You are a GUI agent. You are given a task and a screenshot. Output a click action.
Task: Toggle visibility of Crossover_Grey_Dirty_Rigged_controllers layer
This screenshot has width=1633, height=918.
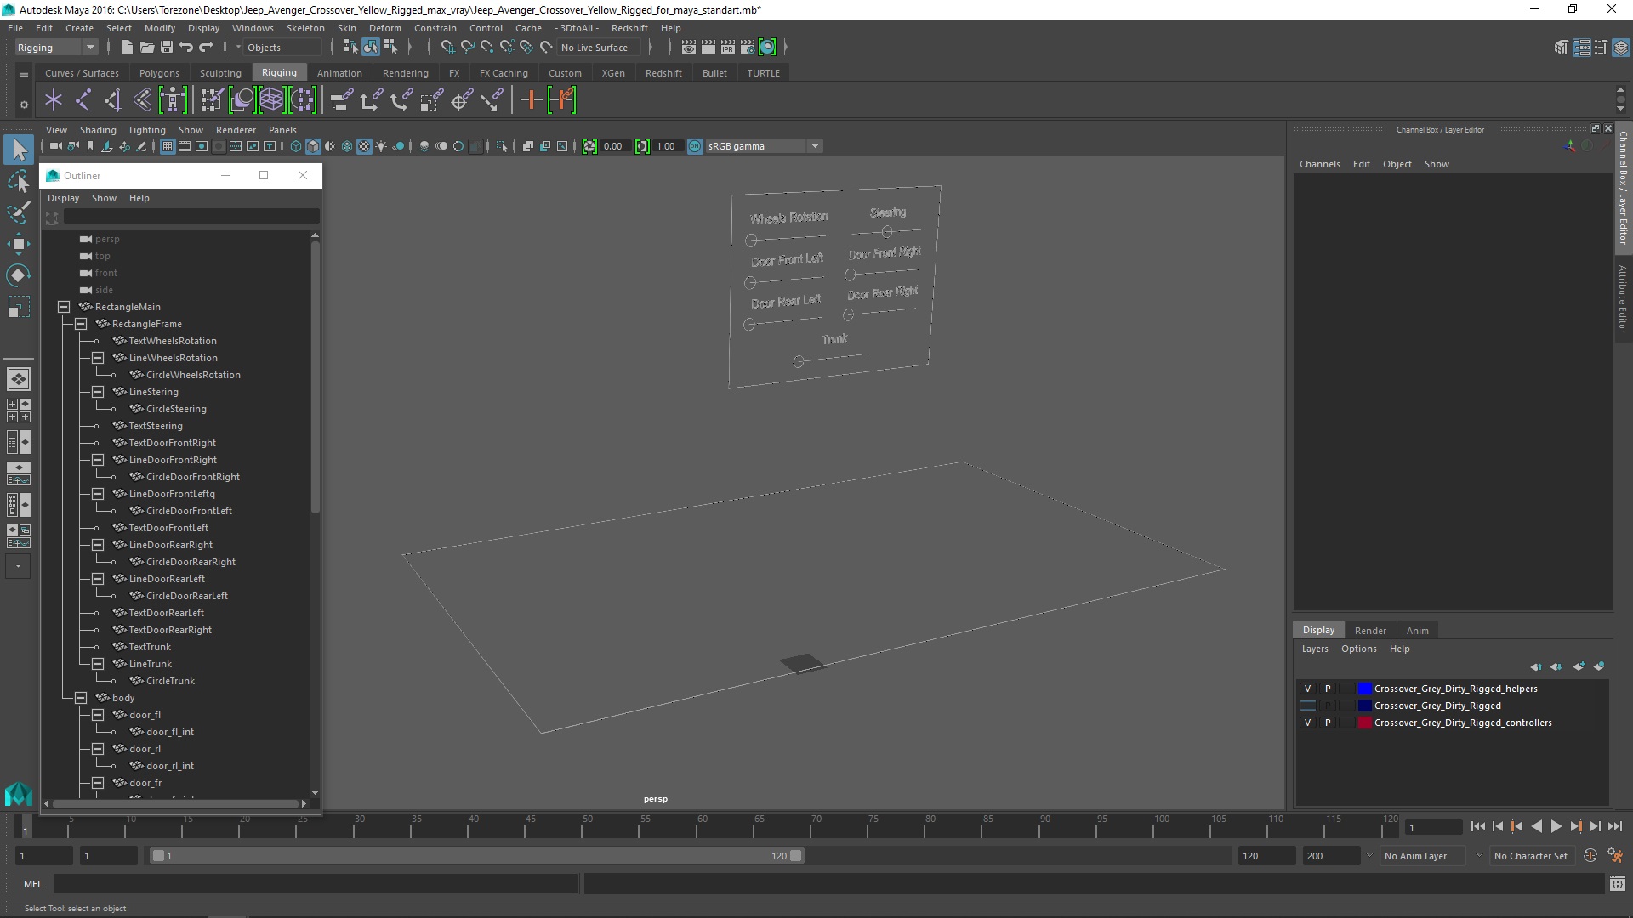pyautogui.click(x=1306, y=722)
